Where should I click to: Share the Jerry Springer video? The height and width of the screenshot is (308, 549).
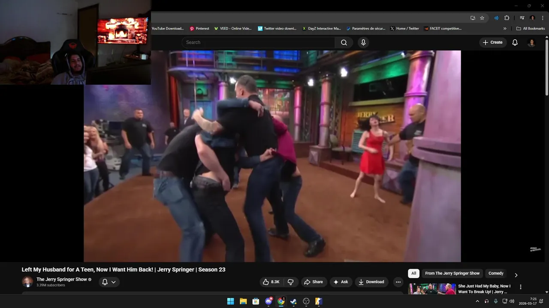pos(313,282)
